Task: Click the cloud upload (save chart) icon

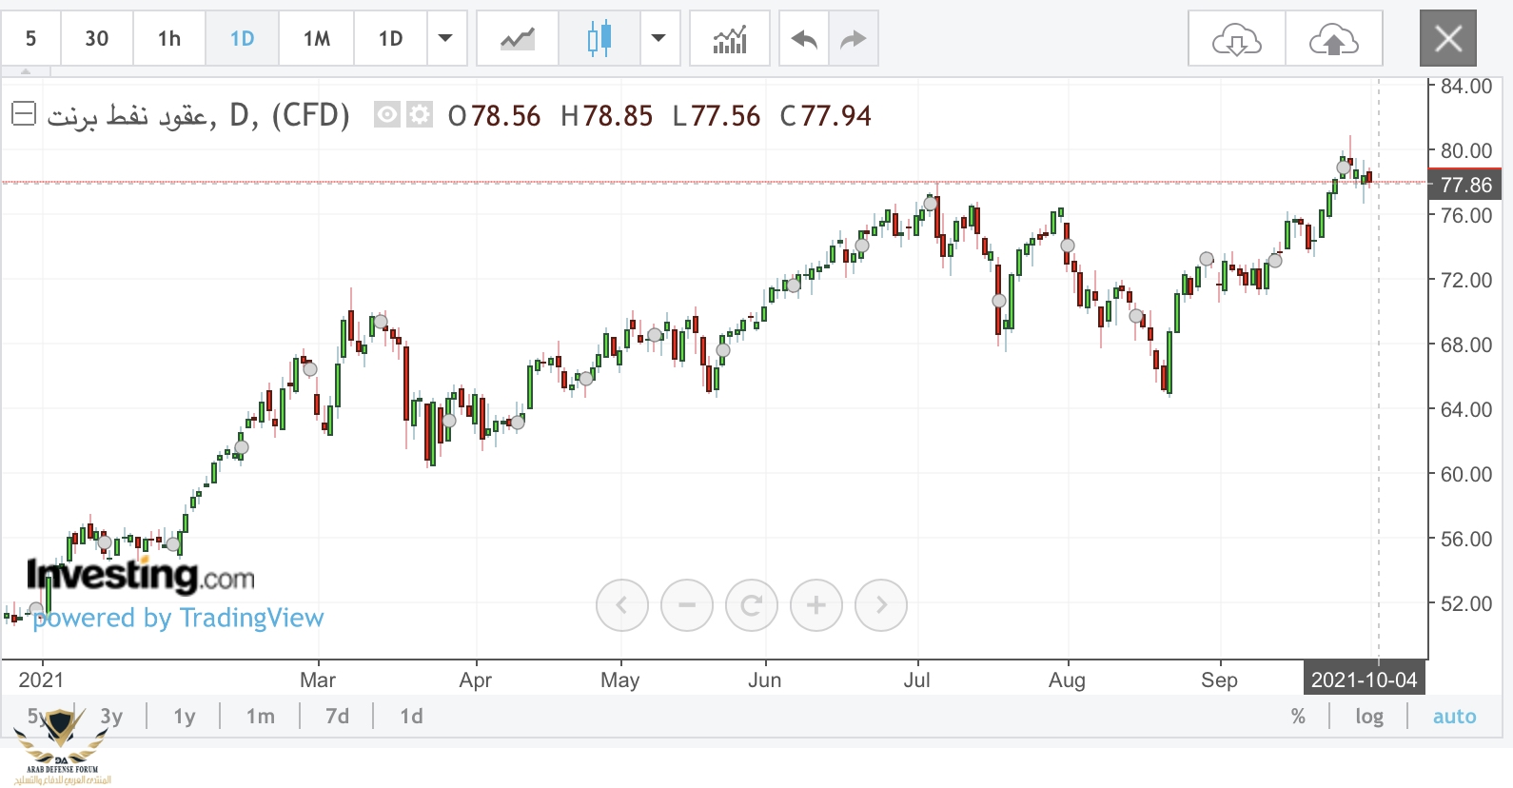Action: pos(1333,40)
